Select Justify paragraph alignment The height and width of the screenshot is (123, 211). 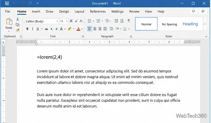tap(105, 29)
